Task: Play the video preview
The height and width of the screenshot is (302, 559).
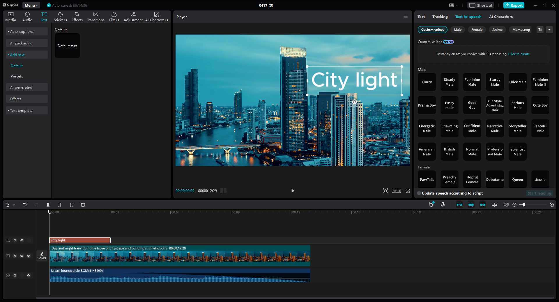Action: click(x=293, y=191)
